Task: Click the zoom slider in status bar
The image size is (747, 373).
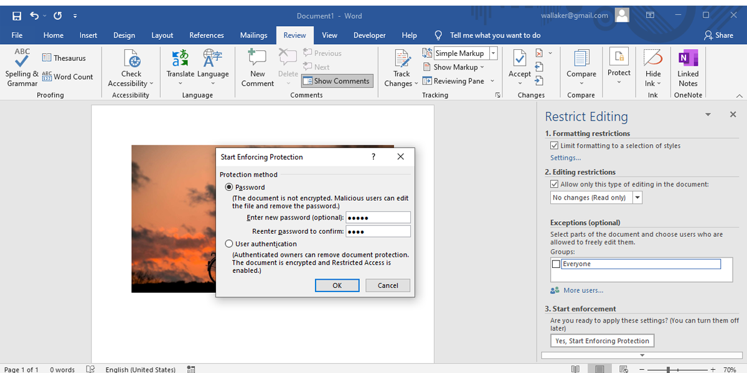Action: [x=668, y=369]
